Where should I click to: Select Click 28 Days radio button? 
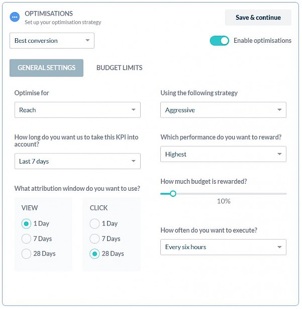coord(94,254)
